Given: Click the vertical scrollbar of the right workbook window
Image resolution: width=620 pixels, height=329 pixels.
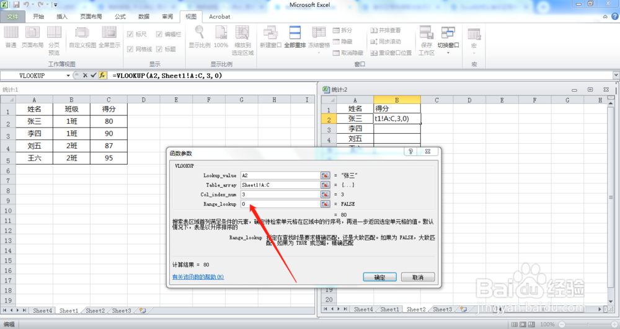Looking at the screenshot, I should pyautogui.click(x=611, y=198).
